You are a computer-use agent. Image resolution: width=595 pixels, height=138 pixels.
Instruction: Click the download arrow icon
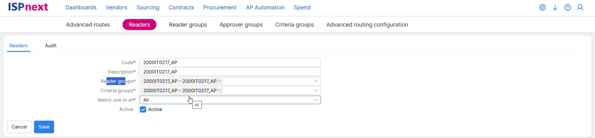coord(555,8)
